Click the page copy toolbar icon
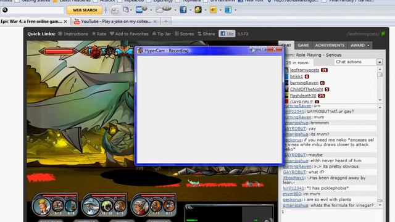This screenshot has height=222, width=395. coord(126,10)
